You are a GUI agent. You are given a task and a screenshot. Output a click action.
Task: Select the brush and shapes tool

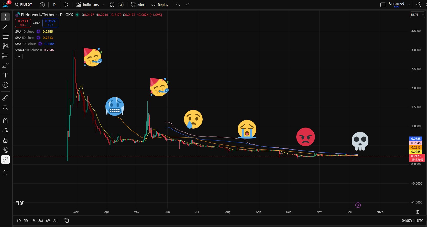[x=5, y=66]
